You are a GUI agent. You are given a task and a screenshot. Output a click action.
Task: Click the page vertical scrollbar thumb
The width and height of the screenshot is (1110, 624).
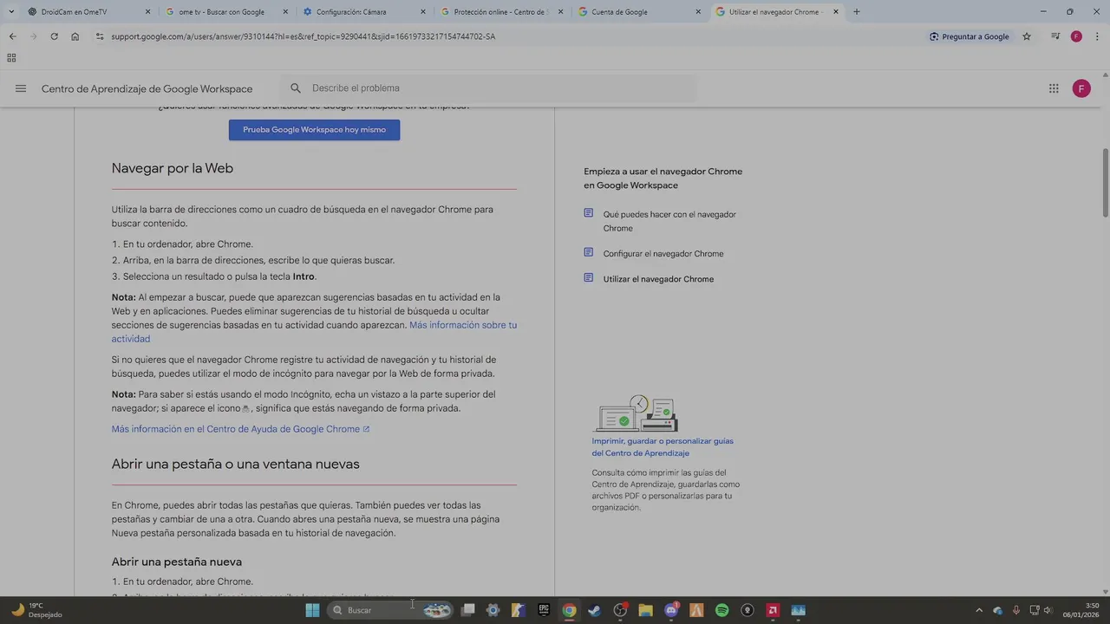[1106, 183]
